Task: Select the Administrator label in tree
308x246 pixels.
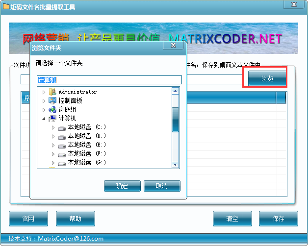Action: coord(77,92)
